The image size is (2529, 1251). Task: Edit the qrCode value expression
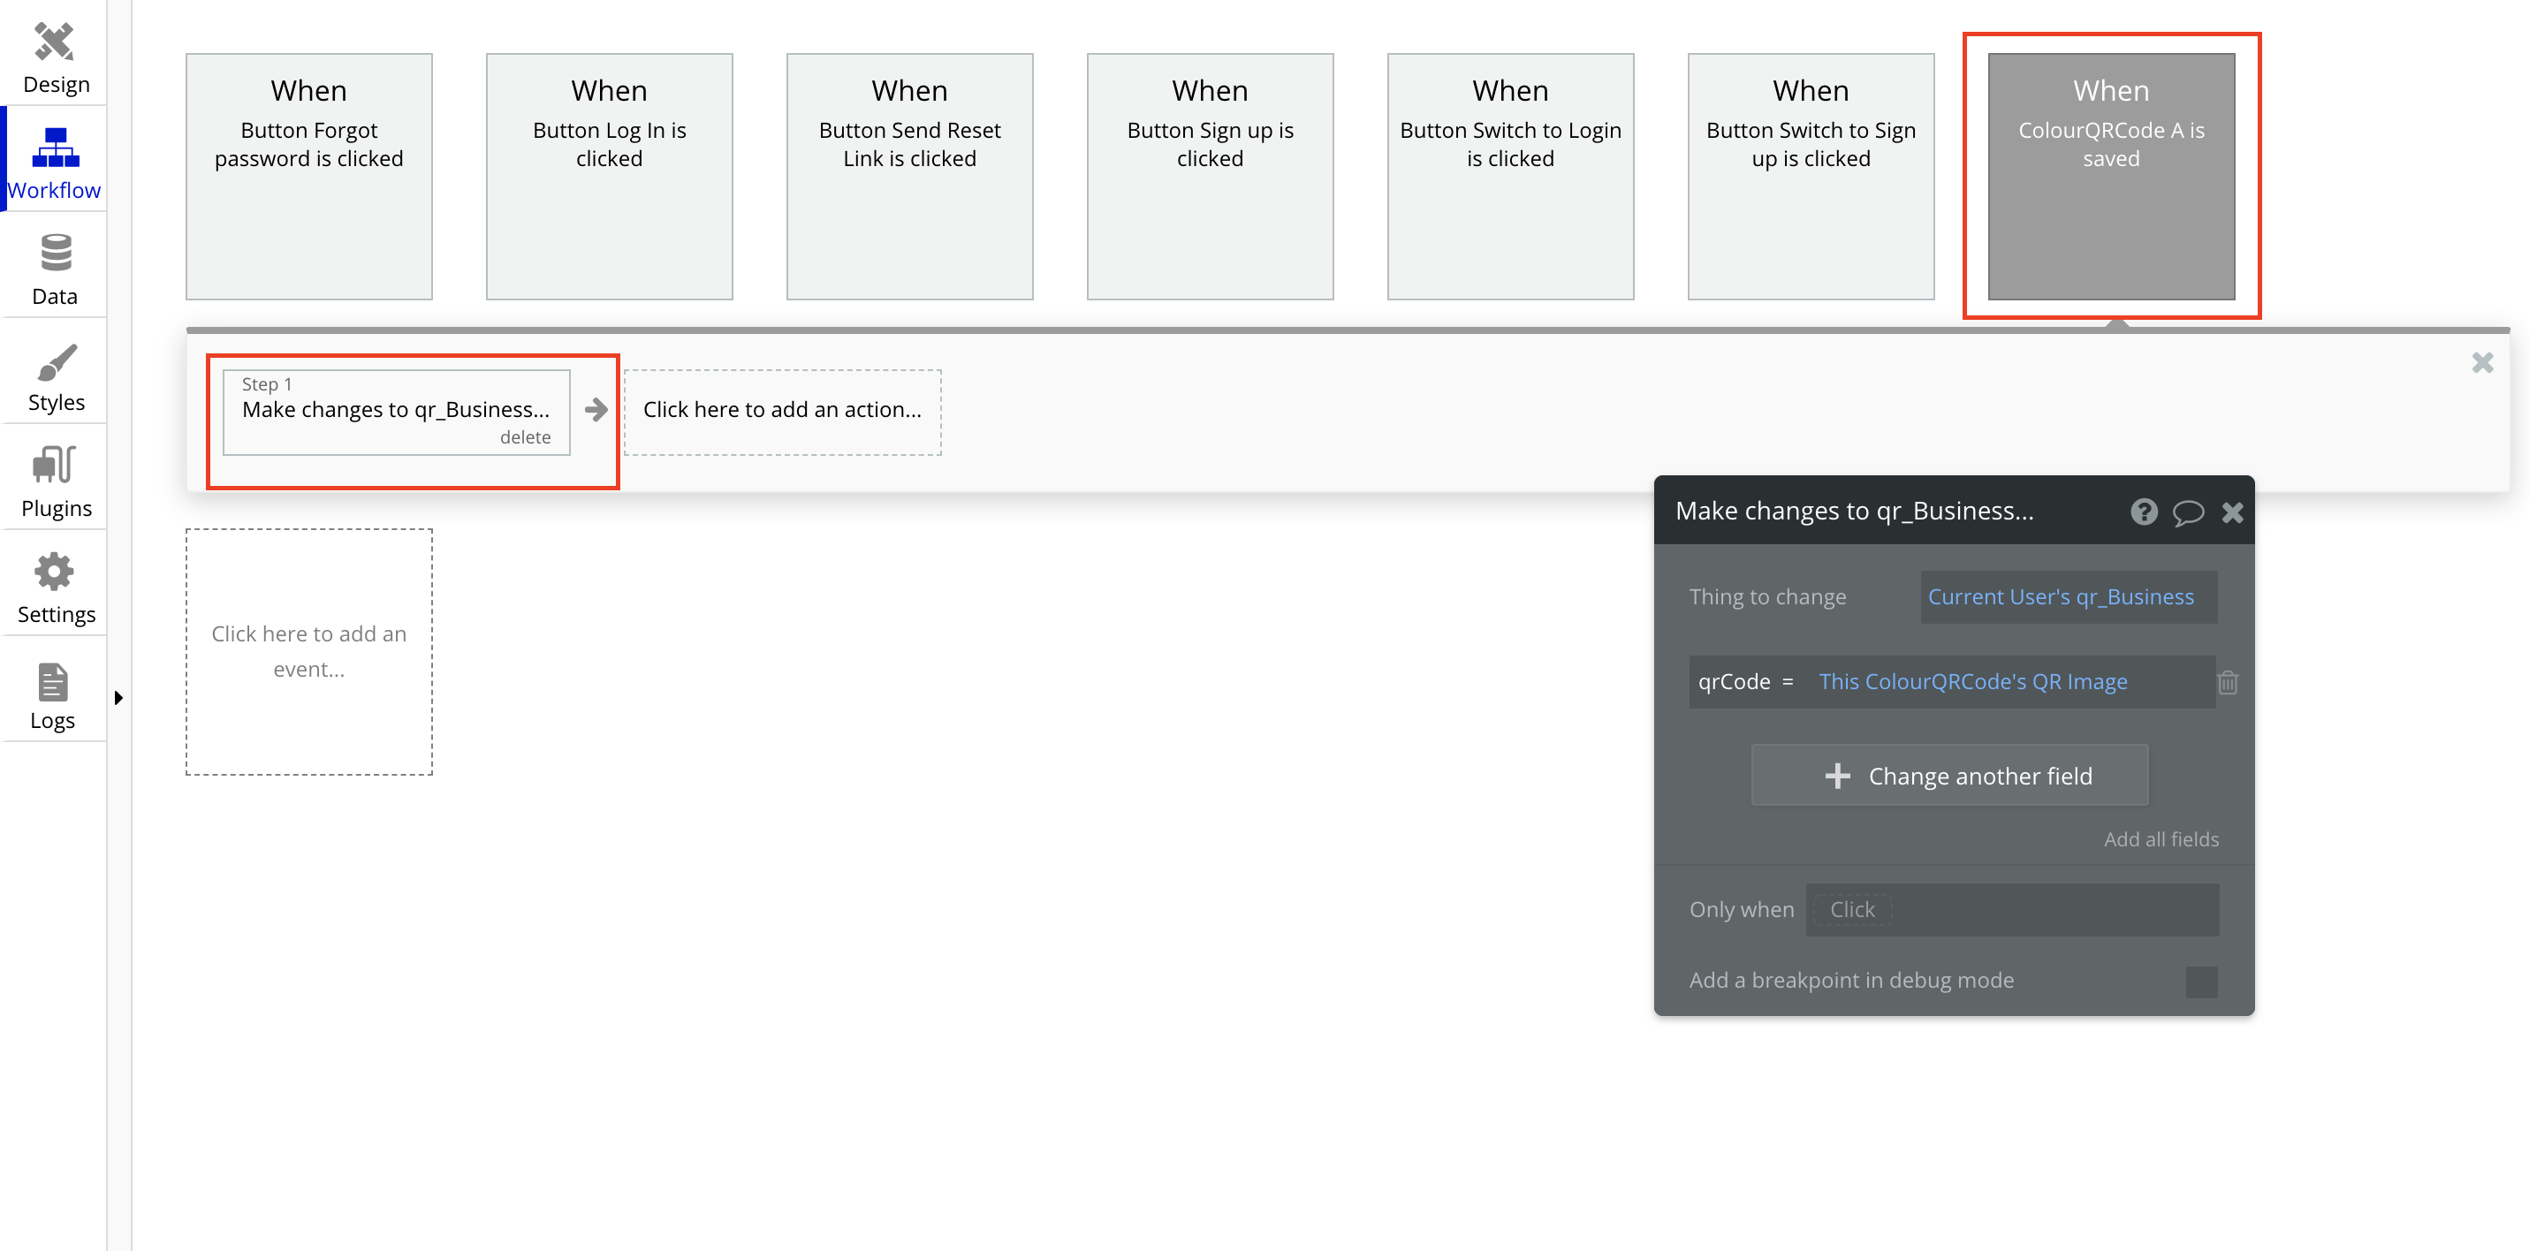(1972, 681)
